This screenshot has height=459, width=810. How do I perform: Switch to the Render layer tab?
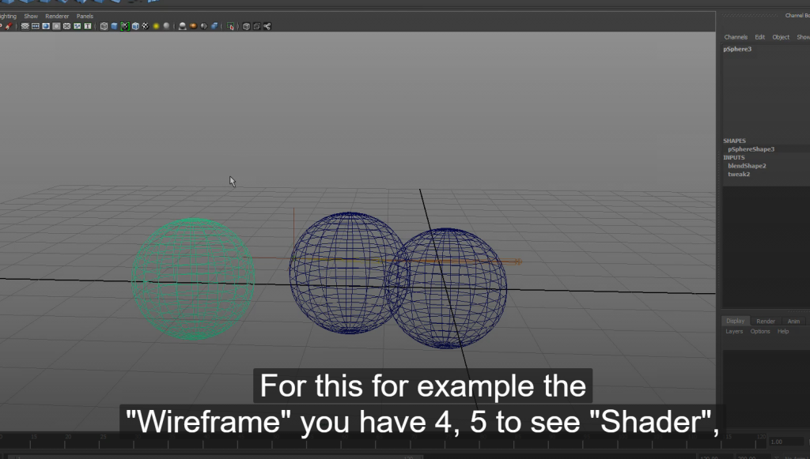pyautogui.click(x=766, y=322)
